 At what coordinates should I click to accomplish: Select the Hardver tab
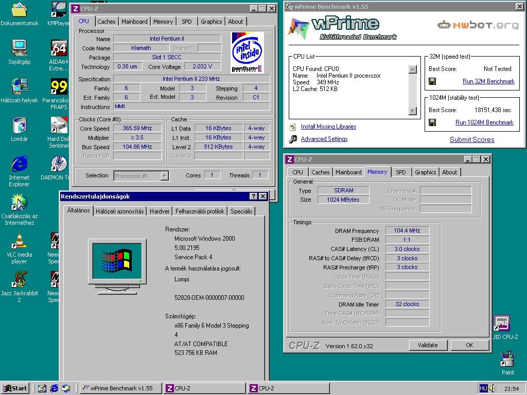click(x=160, y=211)
